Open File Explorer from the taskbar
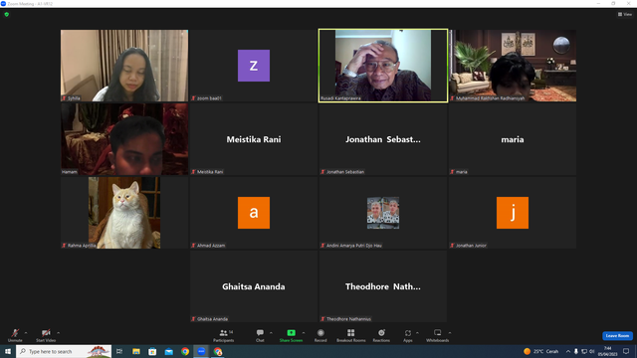This screenshot has width=637, height=358. click(x=136, y=351)
